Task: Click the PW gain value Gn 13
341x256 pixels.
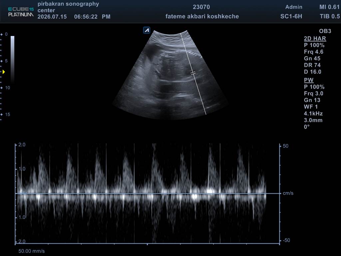Action: coord(312,100)
